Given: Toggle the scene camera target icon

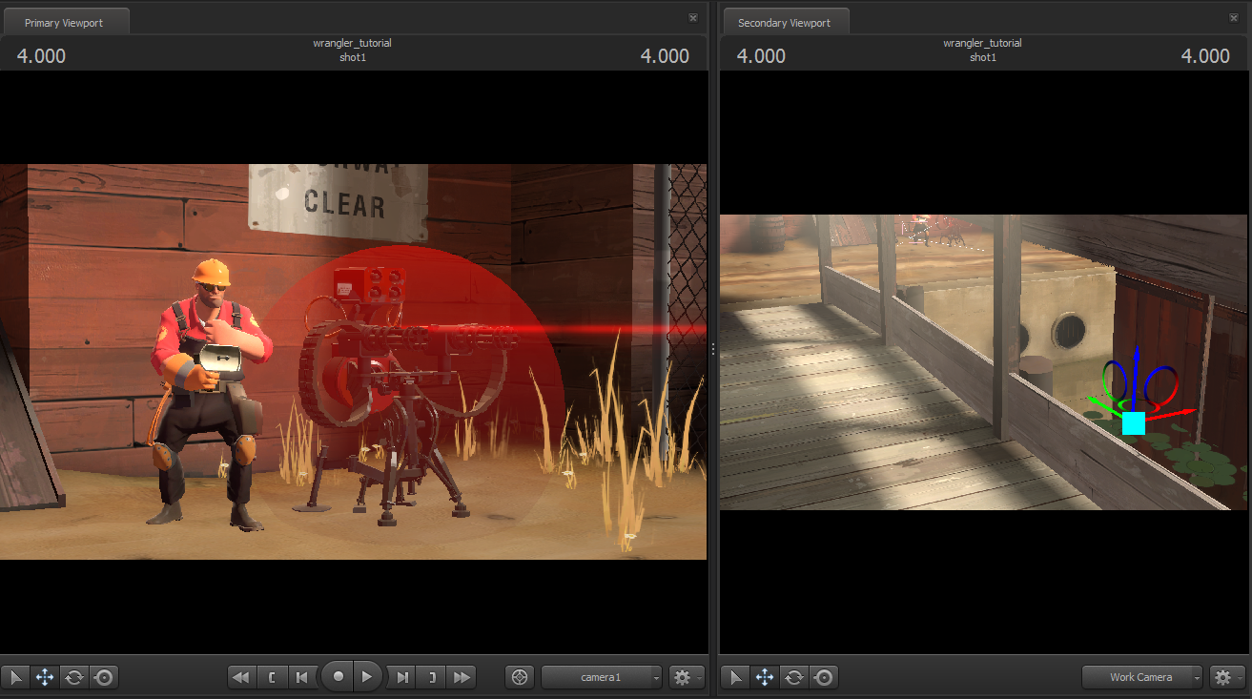Looking at the screenshot, I should [520, 677].
